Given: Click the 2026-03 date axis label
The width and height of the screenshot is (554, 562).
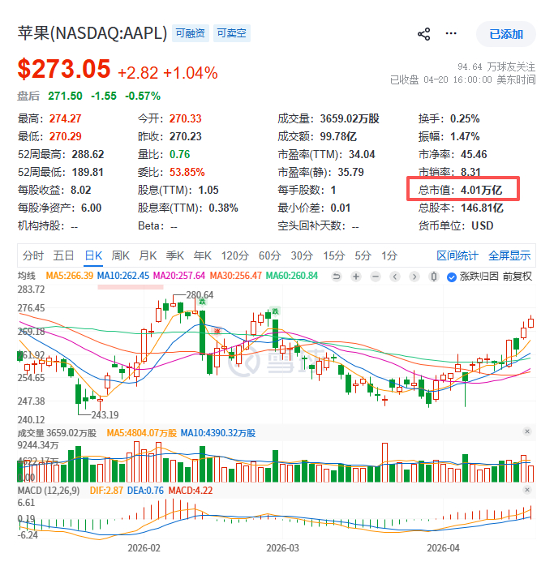Looking at the screenshot, I should pyautogui.click(x=282, y=548).
